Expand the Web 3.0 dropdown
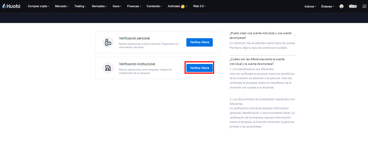368x143 pixels. tap(199, 6)
